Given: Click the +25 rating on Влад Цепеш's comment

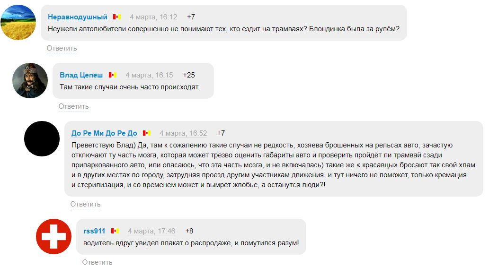Looking at the screenshot, I should pos(189,75).
